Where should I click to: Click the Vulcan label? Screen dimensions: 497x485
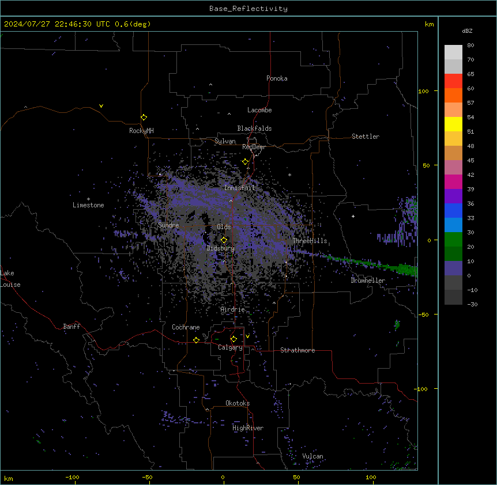(x=312, y=456)
